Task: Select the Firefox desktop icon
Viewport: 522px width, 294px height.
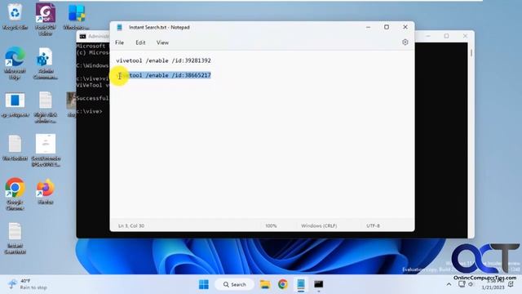Action: coord(46,191)
